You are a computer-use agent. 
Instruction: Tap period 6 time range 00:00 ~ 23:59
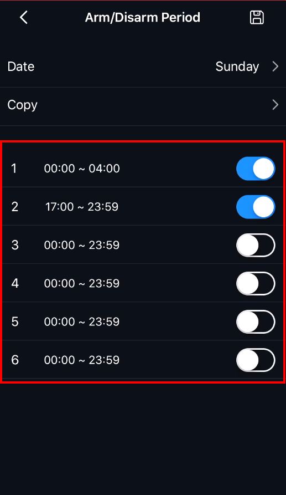(82, 360)
